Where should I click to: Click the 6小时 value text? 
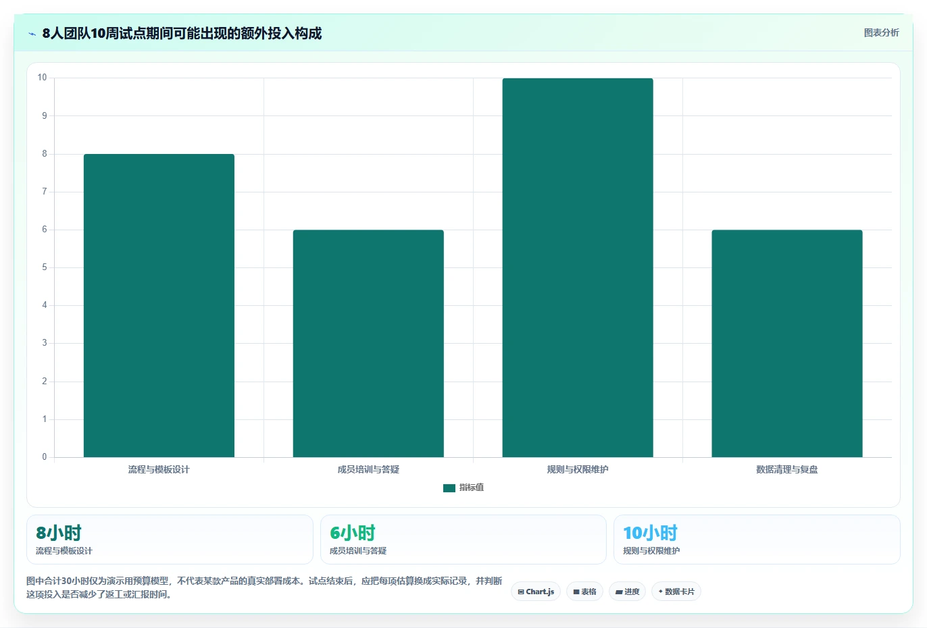(x=353, y=533)
